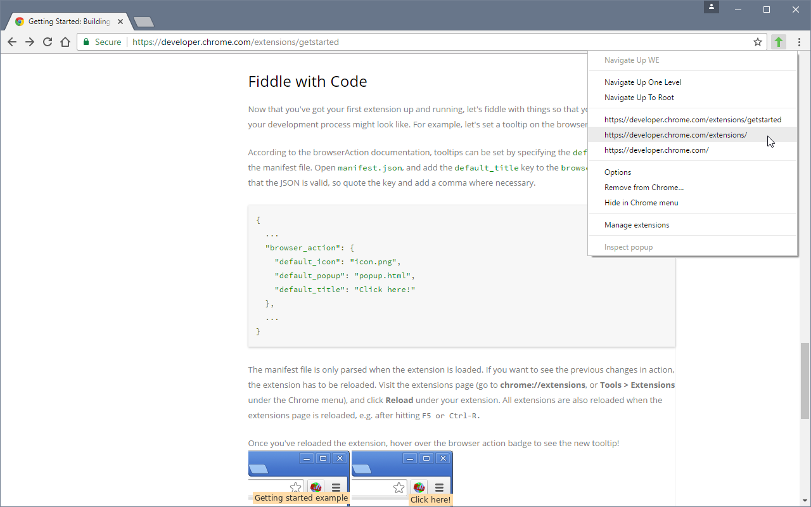
Task: Reload the current page
Action: pyautogui.click(x=48, y=42)
